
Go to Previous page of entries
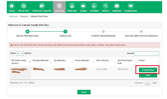point(139,83)
